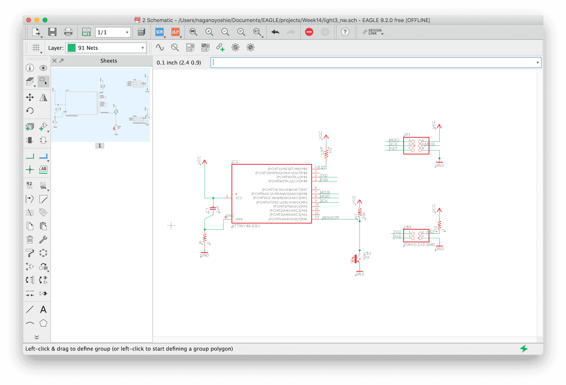Open the SCR script menu

[x=160, y=32]
